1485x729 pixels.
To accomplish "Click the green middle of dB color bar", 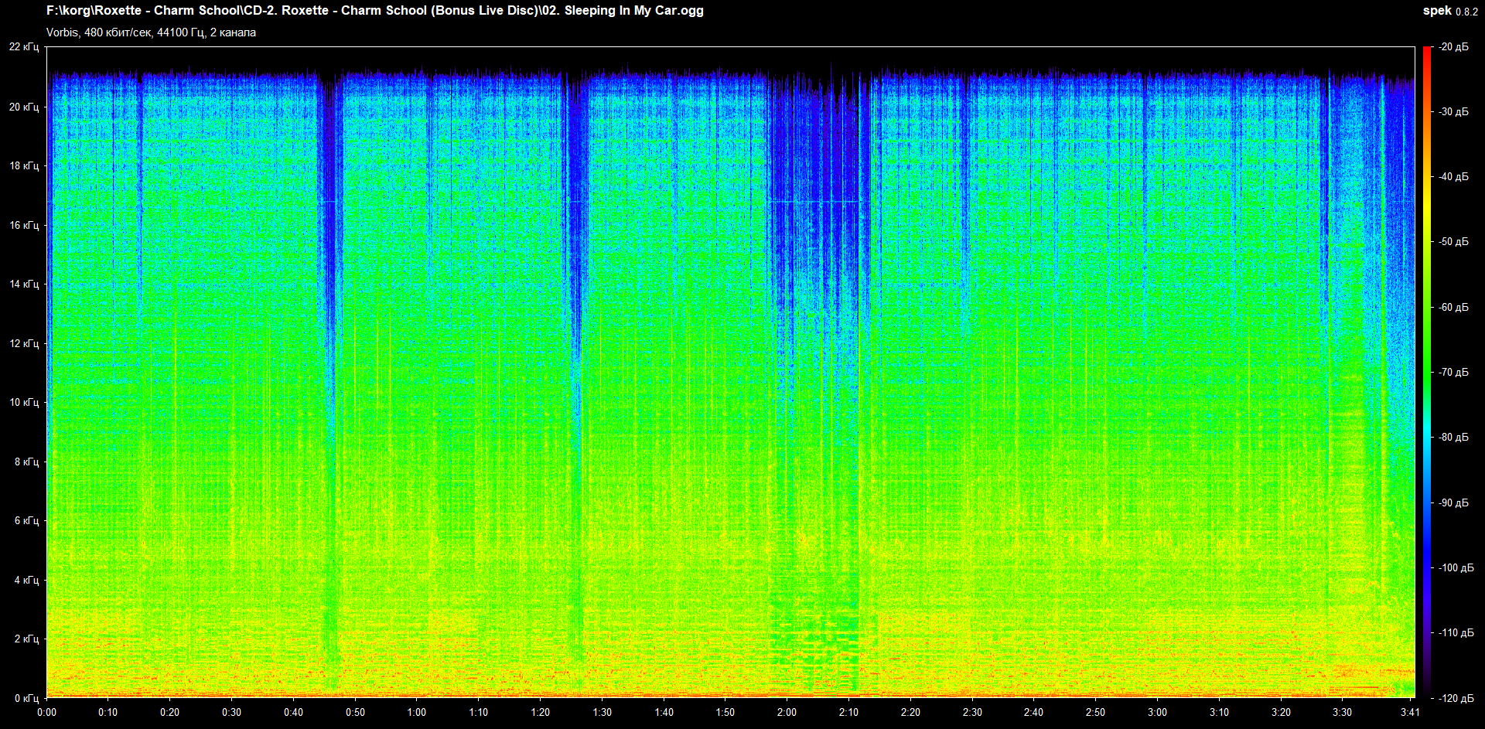I will tap(1427, 371).
